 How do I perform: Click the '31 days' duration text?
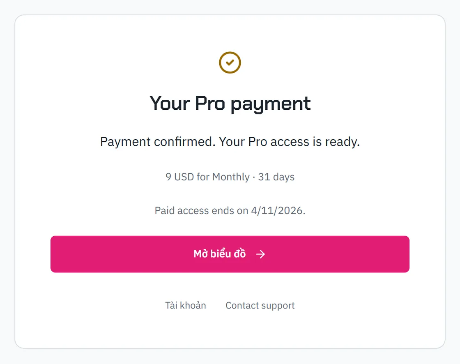tap(276, 177)
